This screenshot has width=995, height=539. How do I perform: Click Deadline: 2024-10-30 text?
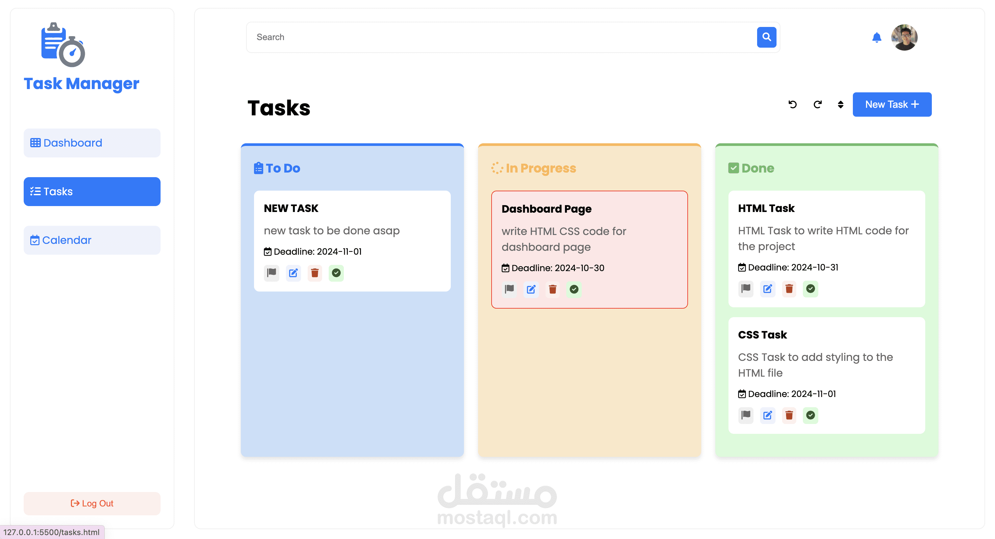point(553,268)
